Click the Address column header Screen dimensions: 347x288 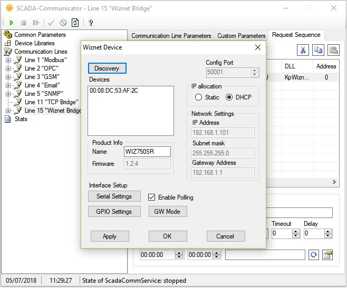point(326,66)
